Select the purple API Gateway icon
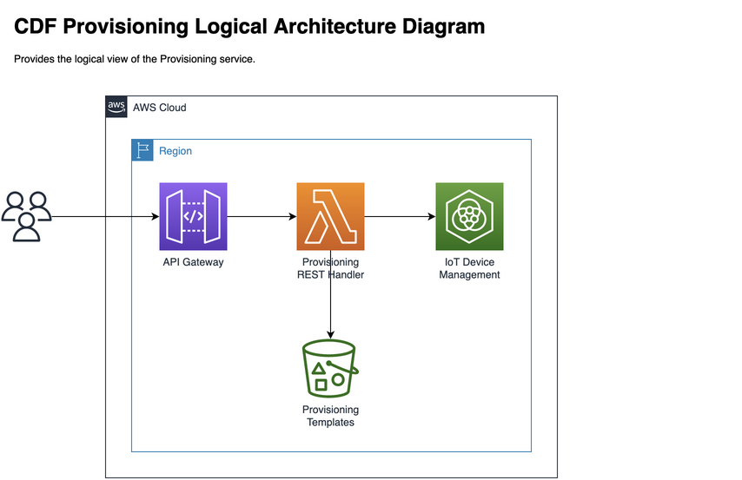This screenshot has height=480, width=742. (193, 217)
